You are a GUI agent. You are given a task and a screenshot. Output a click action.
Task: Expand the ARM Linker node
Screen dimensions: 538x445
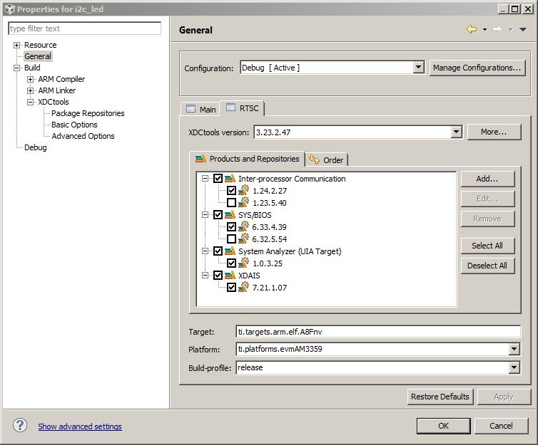30,90
